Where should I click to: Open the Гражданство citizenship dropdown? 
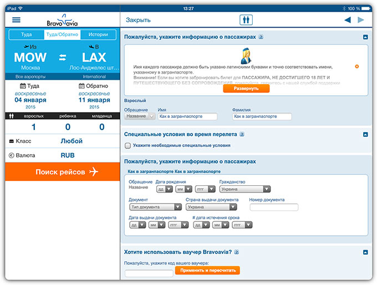[244, 189]
